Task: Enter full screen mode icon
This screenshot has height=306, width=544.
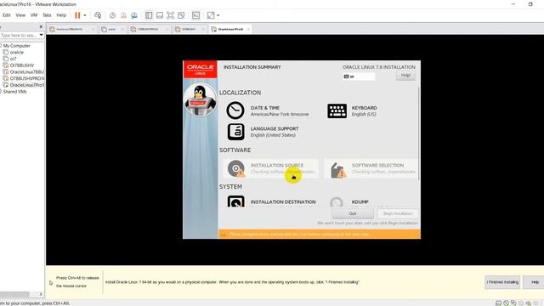Action: click(x=170, y=15)
